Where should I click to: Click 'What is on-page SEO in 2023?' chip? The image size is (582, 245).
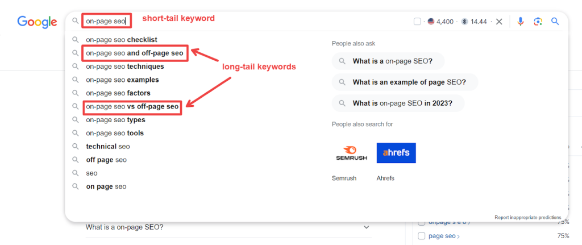398,103
